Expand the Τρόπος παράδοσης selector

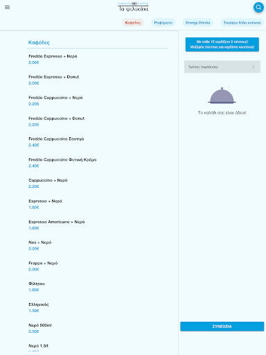222,67
